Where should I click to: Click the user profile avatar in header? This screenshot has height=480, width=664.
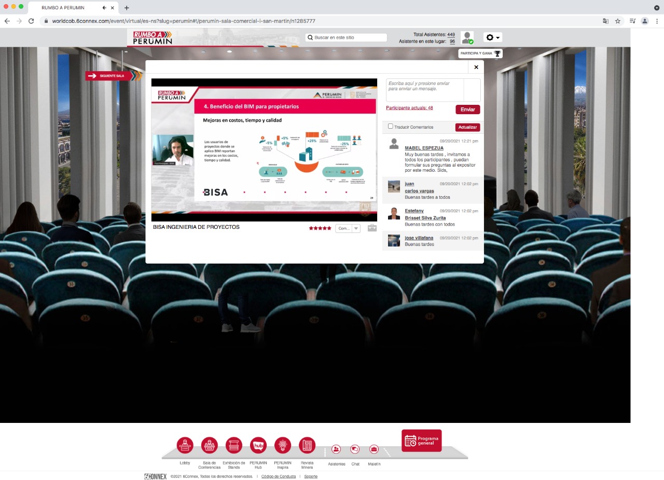[467, 38]
